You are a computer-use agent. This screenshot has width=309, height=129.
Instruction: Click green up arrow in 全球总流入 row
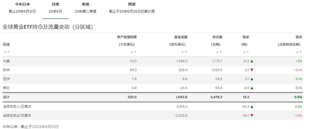coord(252,107)
